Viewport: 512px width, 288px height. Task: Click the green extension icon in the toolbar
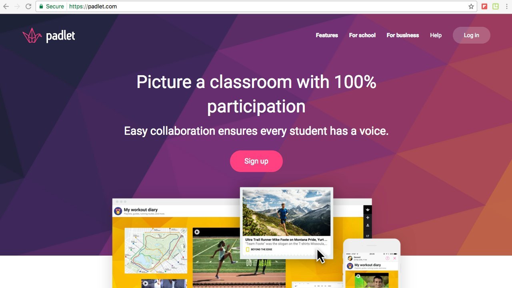click(495, 6)
